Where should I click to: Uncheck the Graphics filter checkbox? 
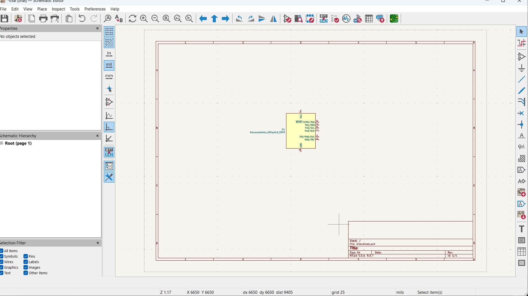coord(2,267)
